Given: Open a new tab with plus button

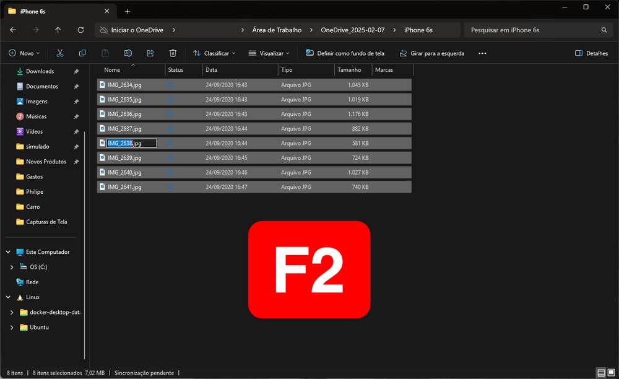Looking at the screenshot, I should [x=128, y=11].
